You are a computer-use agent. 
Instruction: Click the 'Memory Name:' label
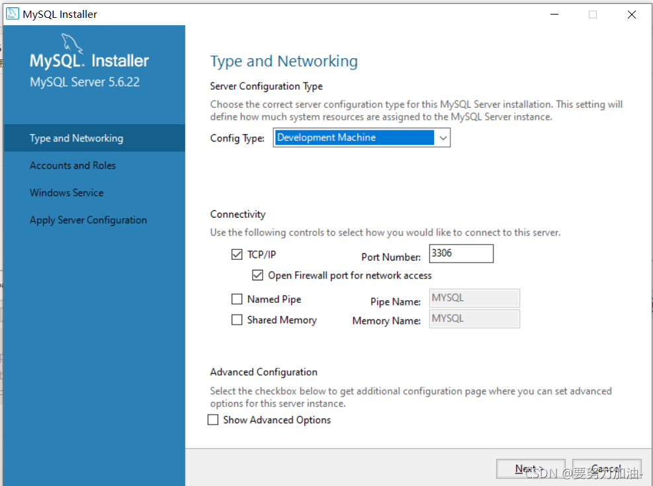386,321
